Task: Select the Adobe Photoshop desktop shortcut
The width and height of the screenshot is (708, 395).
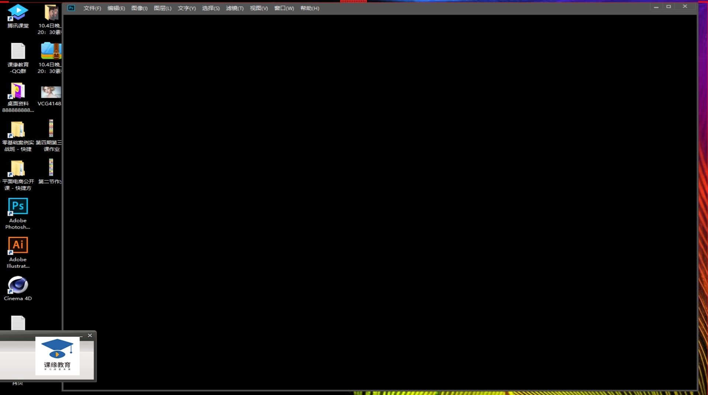Action: [x=18, y=214]
